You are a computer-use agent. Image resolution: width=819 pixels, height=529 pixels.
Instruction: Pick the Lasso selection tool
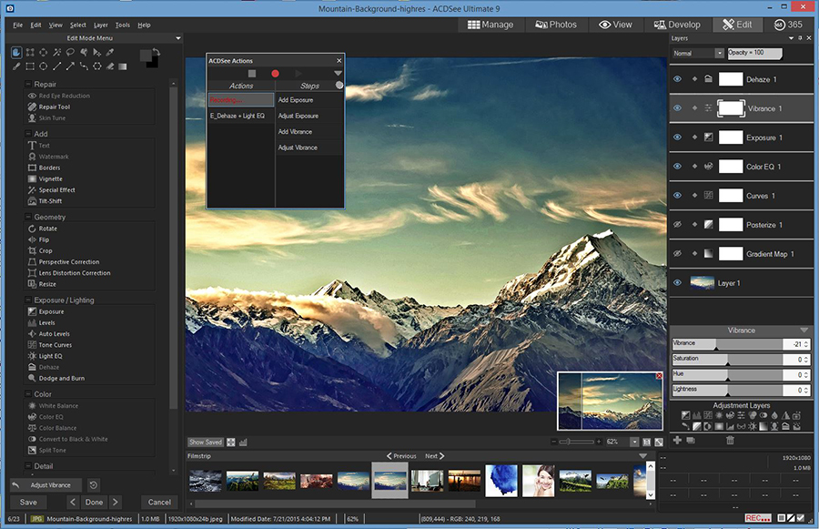70,52
